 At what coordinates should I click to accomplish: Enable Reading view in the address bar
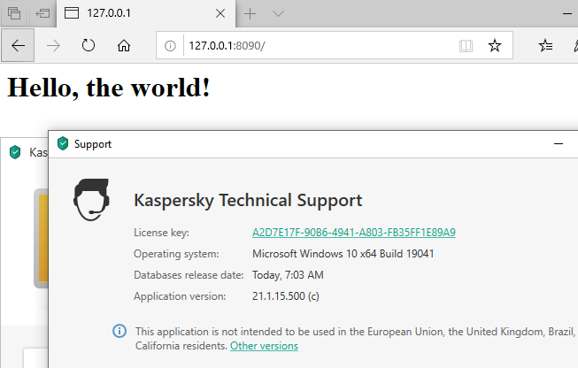pos(466,46)
